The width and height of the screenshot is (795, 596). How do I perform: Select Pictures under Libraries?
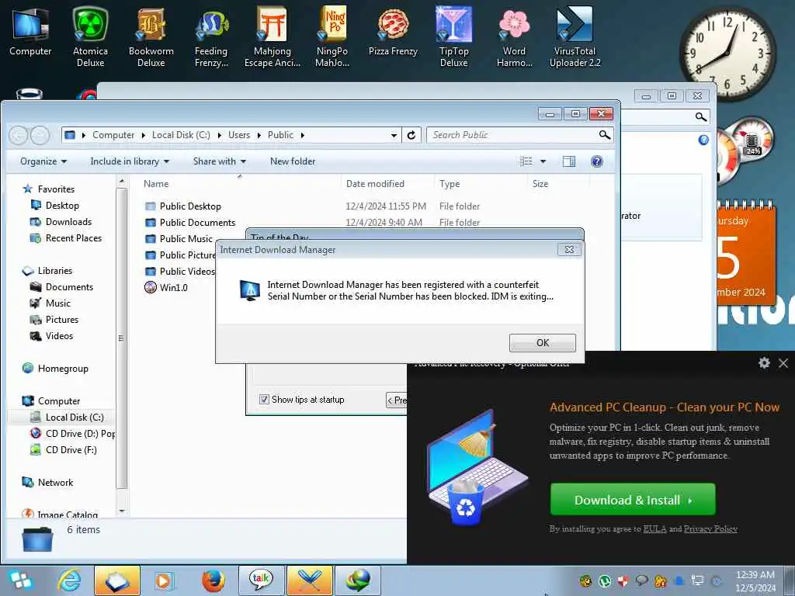click(x=62, y=319)
